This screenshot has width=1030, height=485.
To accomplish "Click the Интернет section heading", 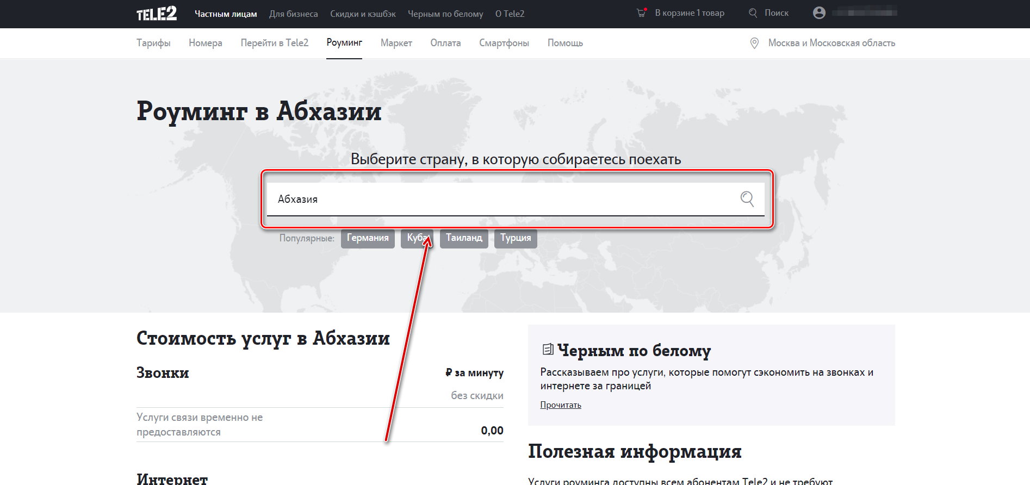I will [x=172, y=479].
